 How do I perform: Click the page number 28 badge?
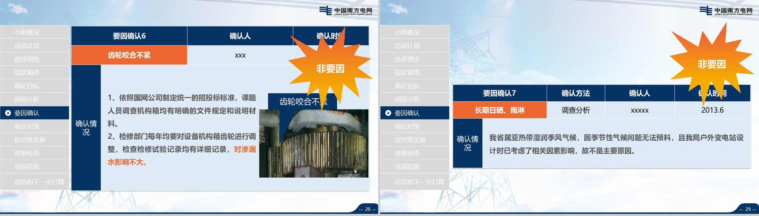367,209
